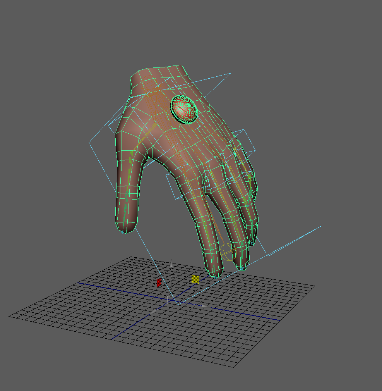Select the red dome button on hand back

pyautogui.click(x=184, y=109)
